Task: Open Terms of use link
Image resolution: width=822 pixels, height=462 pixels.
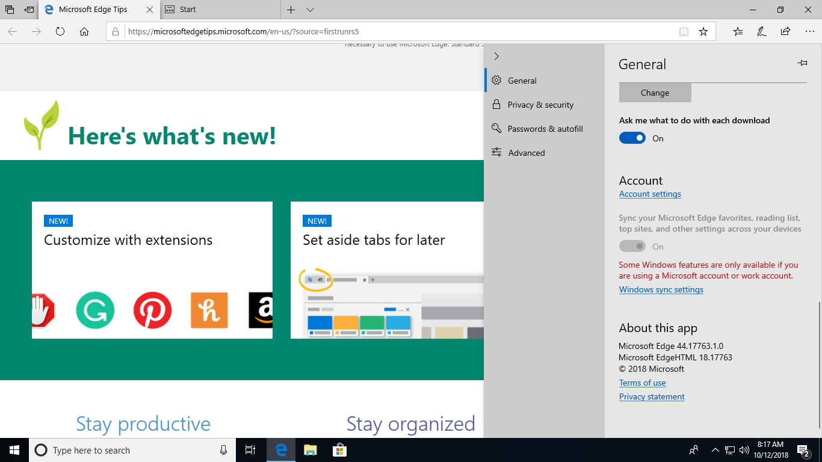Action: coord(642,383)
